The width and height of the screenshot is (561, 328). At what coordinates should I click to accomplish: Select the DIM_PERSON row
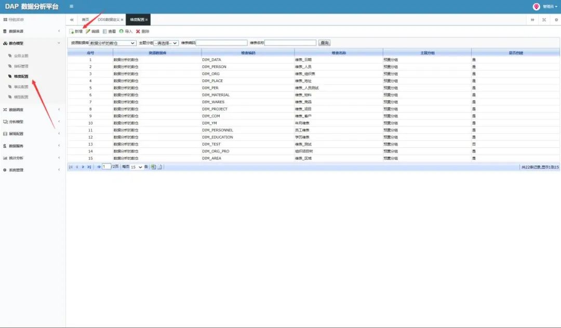tap(313, 67)
